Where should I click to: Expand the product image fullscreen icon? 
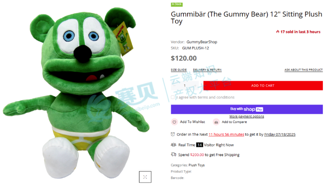click(145, 177)
